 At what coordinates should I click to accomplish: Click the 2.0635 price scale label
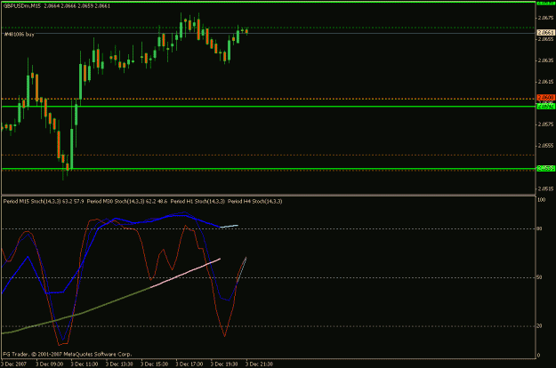pyautogui.click(x=545, y=60)
